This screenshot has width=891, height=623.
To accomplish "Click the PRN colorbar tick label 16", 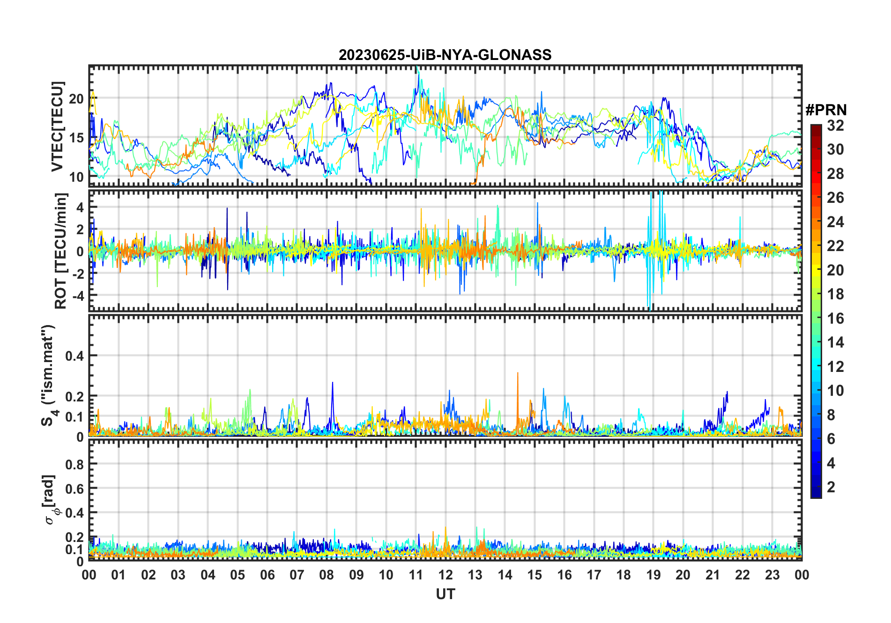I will (835, 319).
